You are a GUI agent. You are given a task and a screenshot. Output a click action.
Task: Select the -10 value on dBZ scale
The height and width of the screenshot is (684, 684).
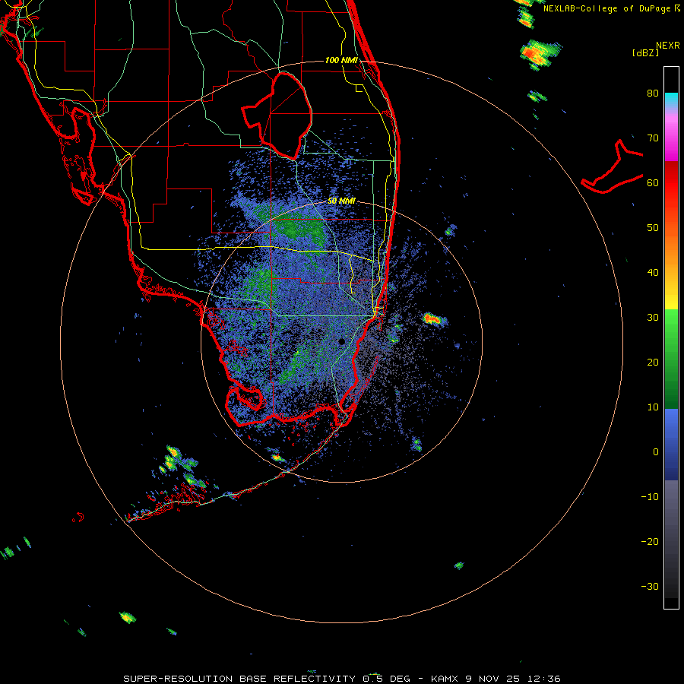(x=650, y=497)
